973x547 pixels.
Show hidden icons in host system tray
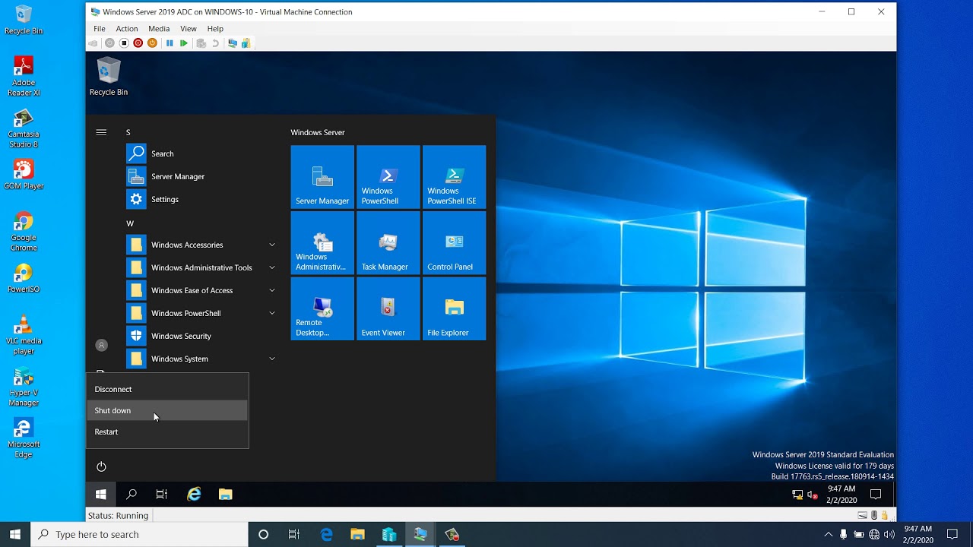click(829, 535)
